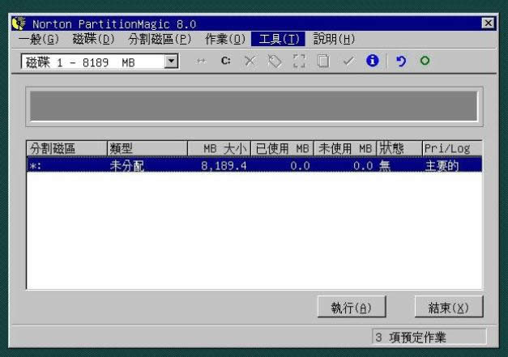Open the 磁碟(D) menu
Screen dimensions: 508x357
(93, 39)
